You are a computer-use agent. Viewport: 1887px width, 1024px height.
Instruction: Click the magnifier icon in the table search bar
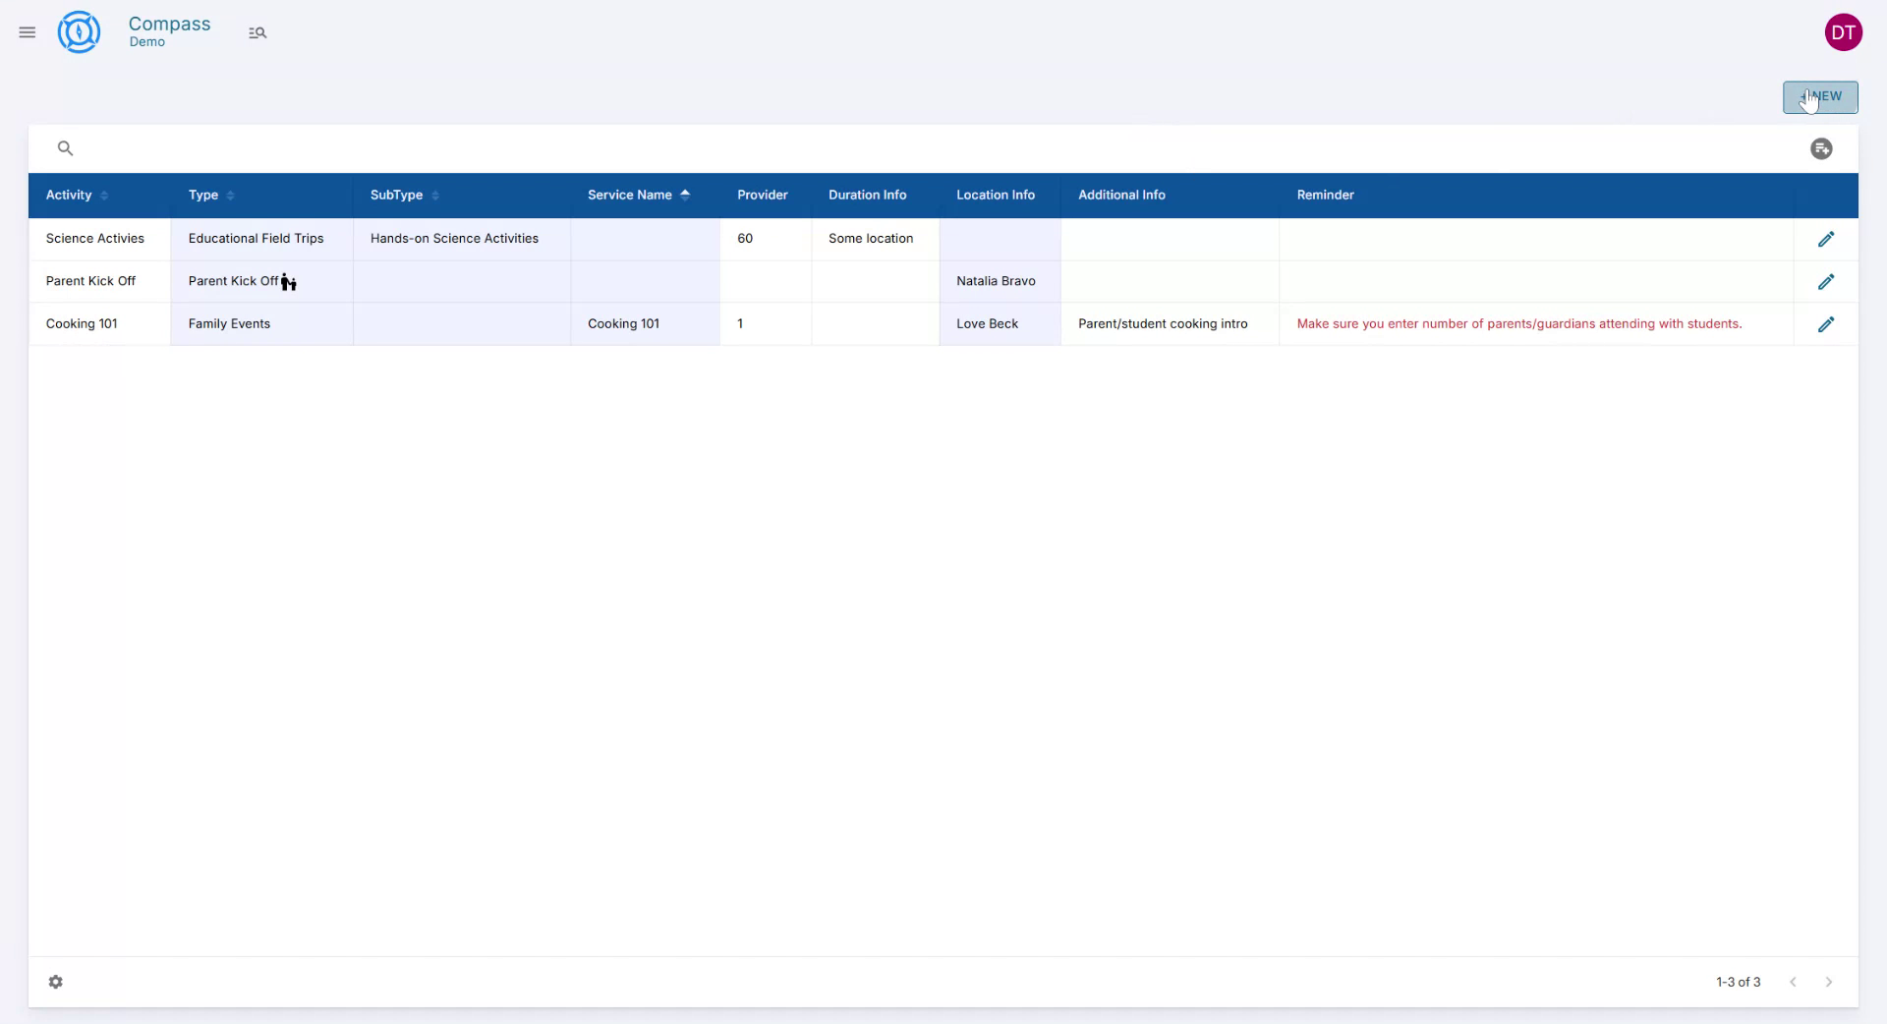[x=65, y=147]
